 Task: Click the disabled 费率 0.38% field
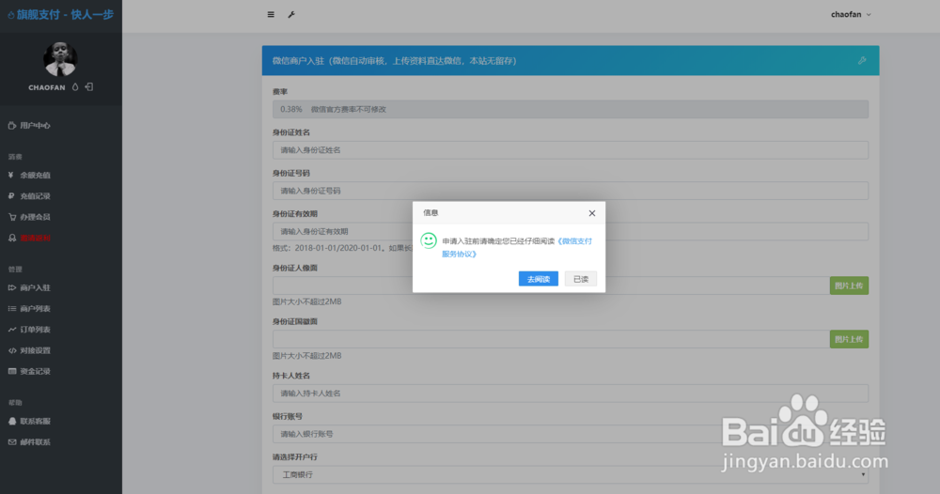pyautogui.click(x=571, y=110)
